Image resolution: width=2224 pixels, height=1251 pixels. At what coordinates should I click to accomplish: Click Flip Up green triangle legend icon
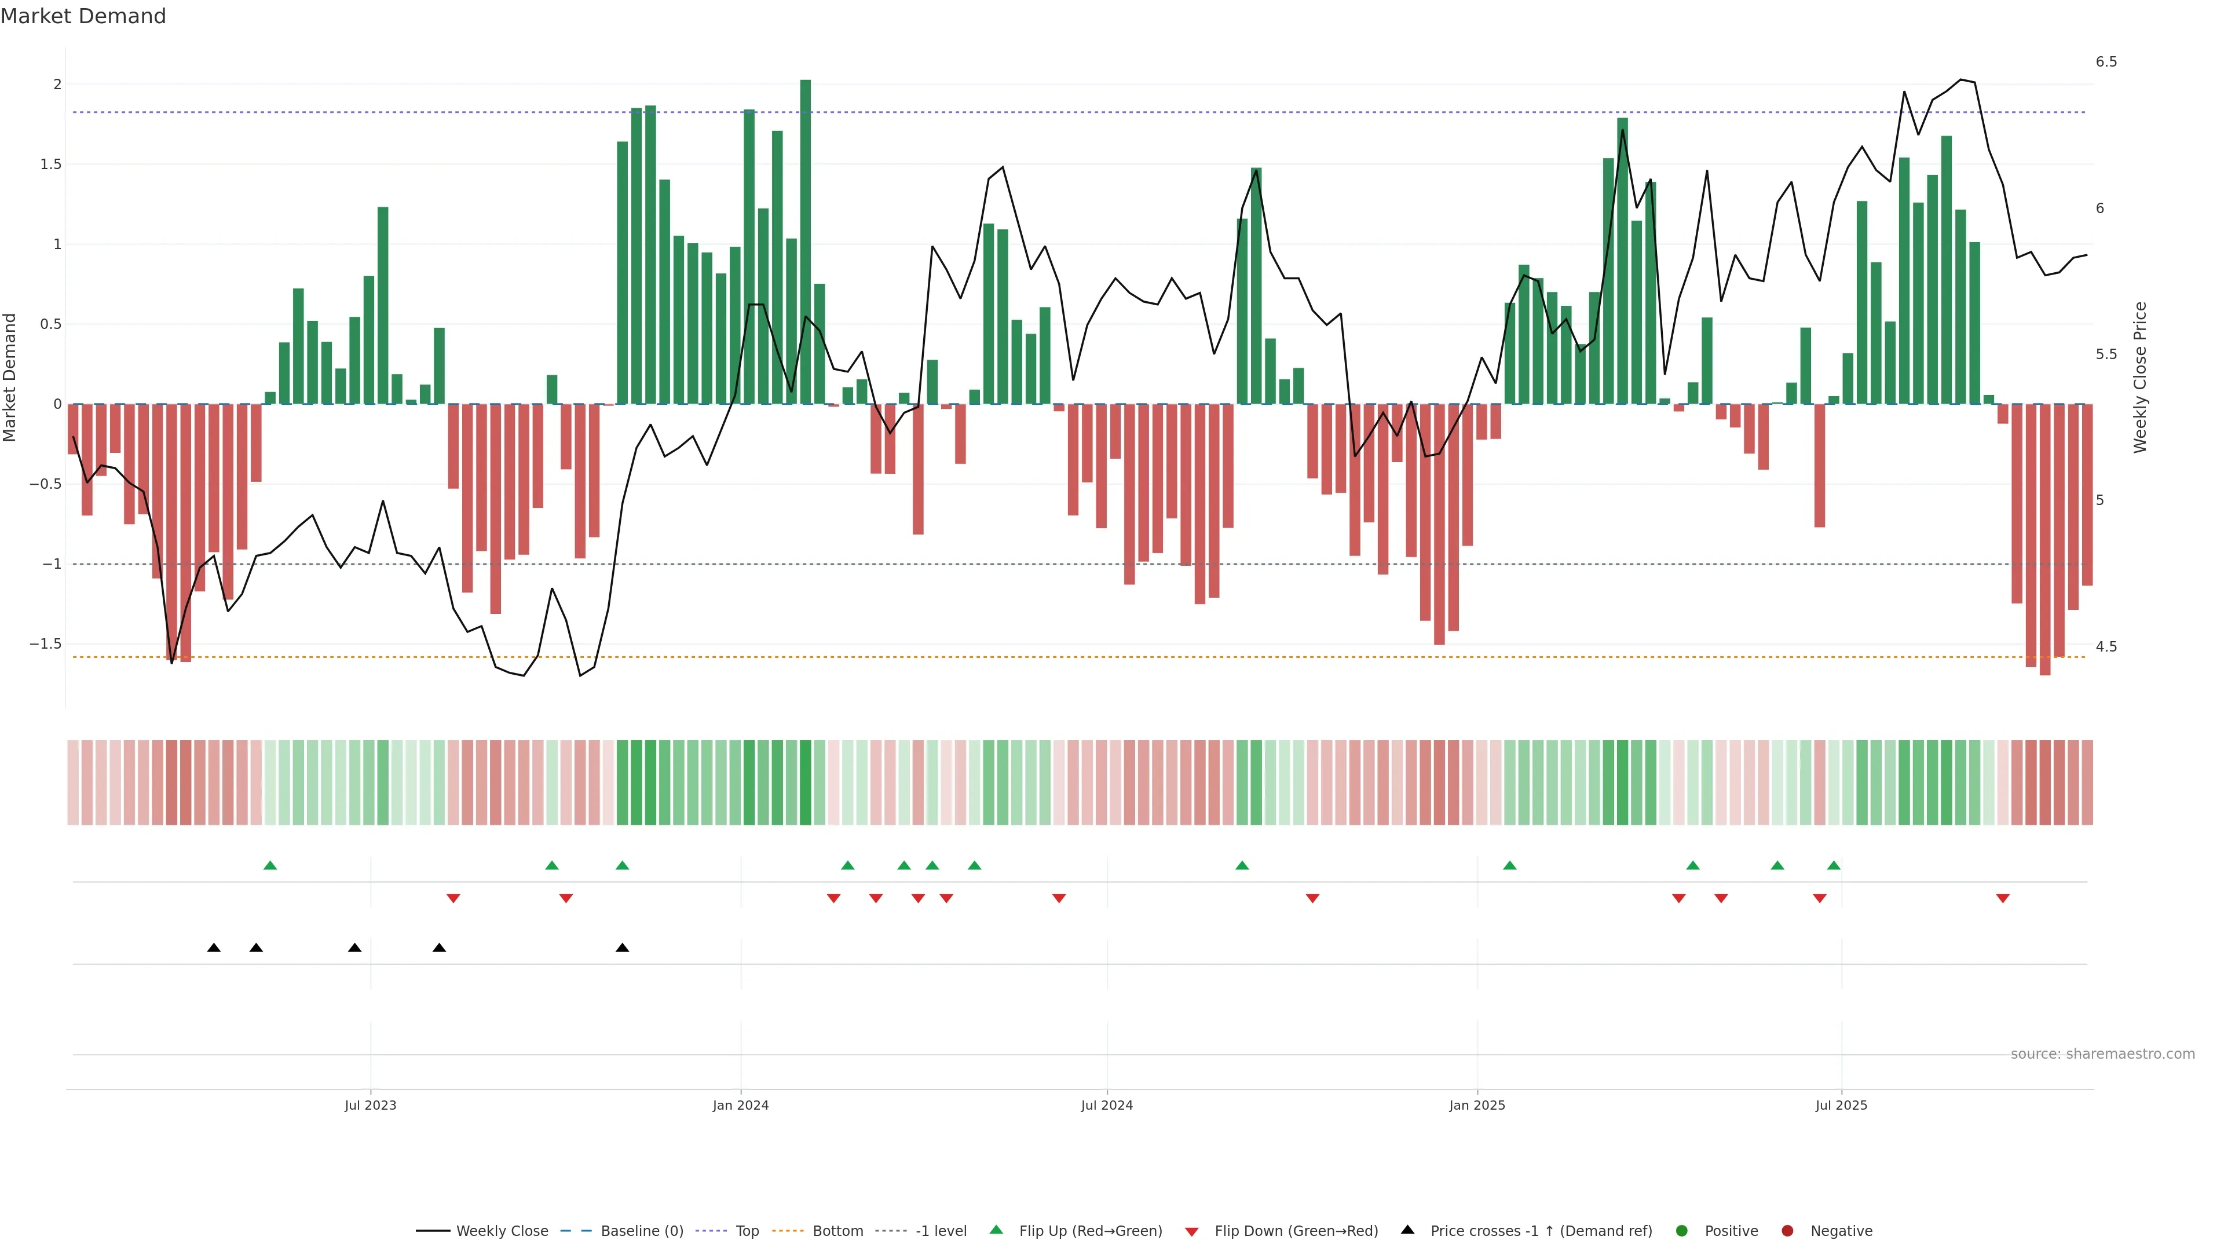(x=996, y=1230)
